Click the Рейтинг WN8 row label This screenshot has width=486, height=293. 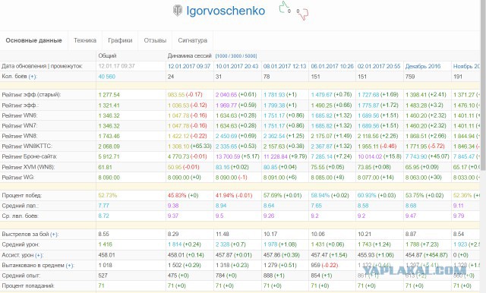click(x=19, y=136)
